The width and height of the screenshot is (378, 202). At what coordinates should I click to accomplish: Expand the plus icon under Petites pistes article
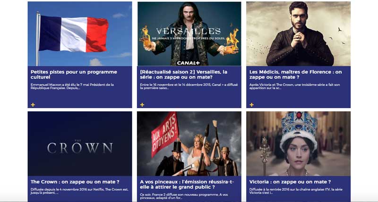coord(33,105)
